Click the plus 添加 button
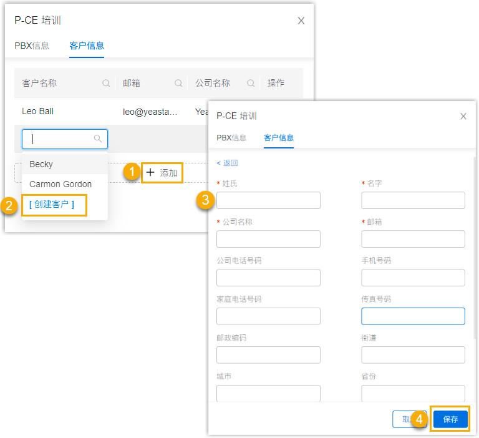 coord(162,173)
